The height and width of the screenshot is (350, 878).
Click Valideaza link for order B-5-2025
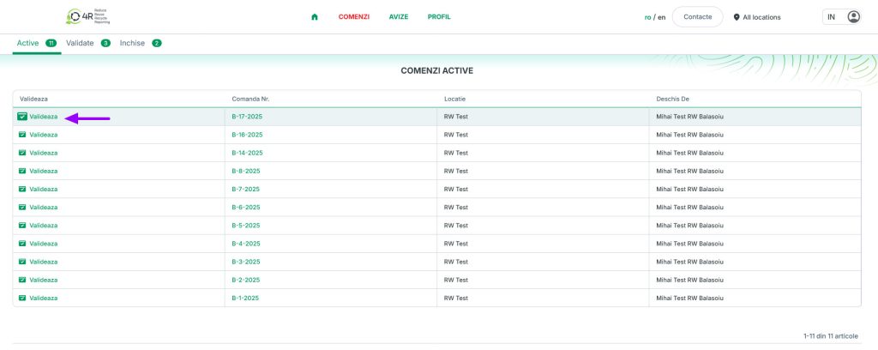(x=43, y=226)
